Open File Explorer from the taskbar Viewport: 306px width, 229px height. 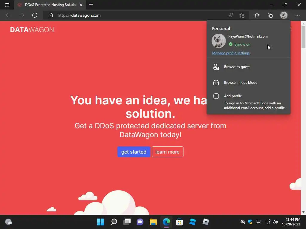153,222
